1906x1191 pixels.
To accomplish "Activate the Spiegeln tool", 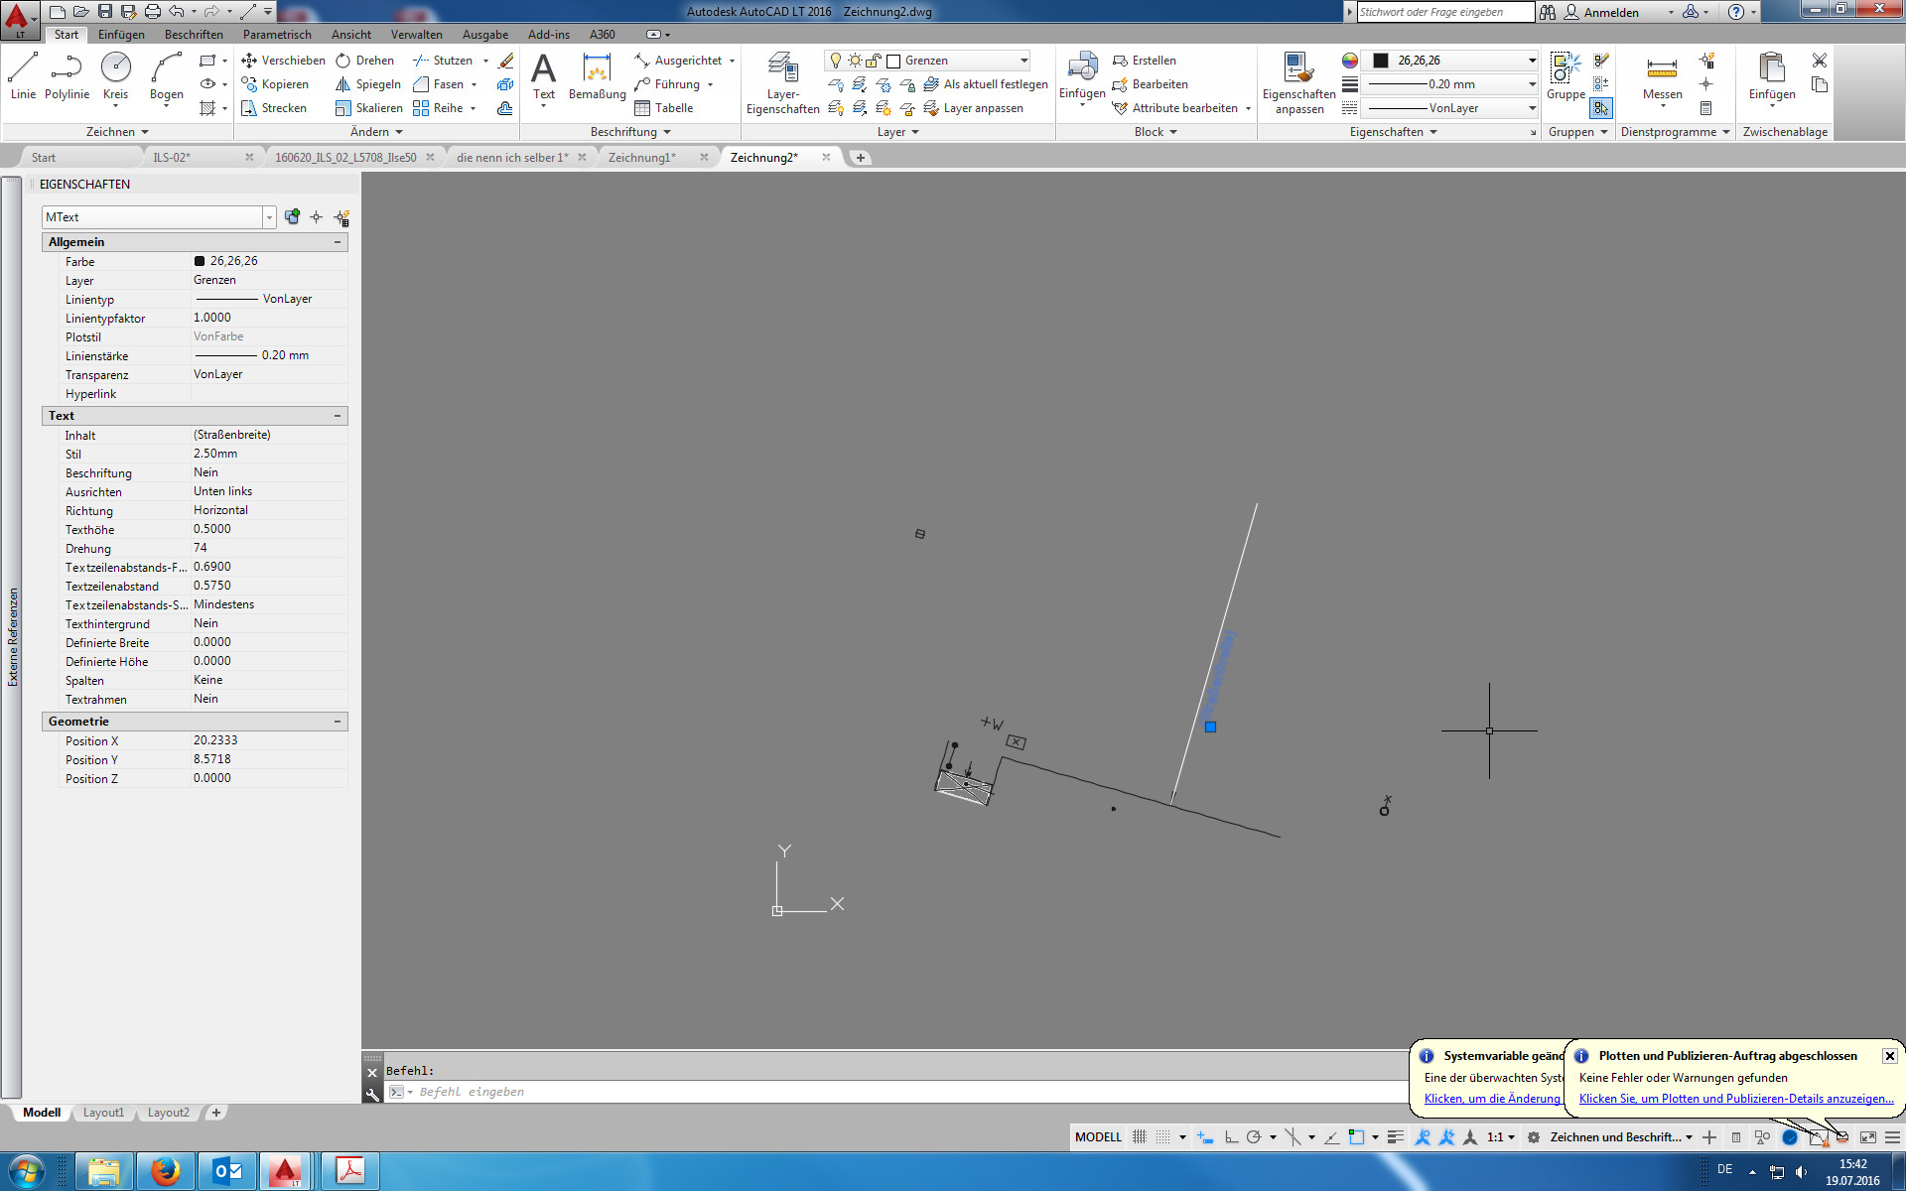I will [368, 84].
